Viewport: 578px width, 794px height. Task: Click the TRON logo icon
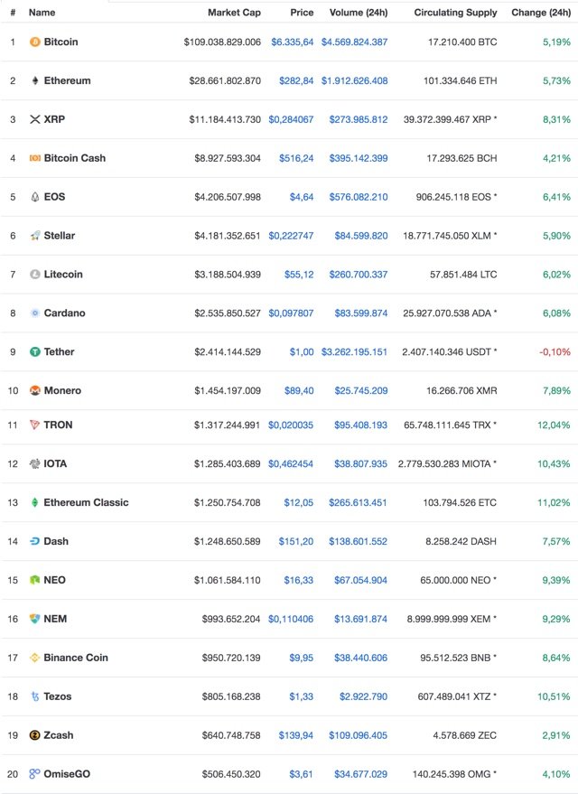35,425
